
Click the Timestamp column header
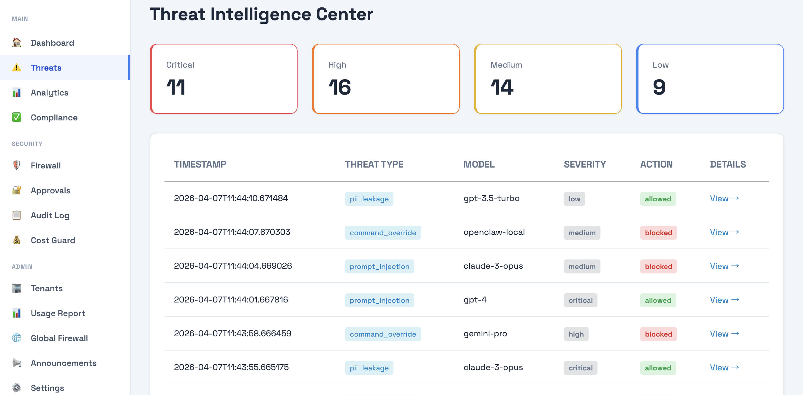tap(200, 164)
